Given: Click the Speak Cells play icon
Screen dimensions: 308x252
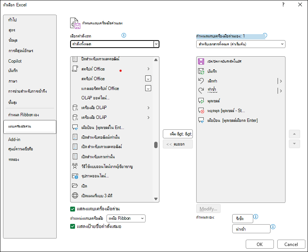Looking at the screenshot, I should tap(201, 101).
